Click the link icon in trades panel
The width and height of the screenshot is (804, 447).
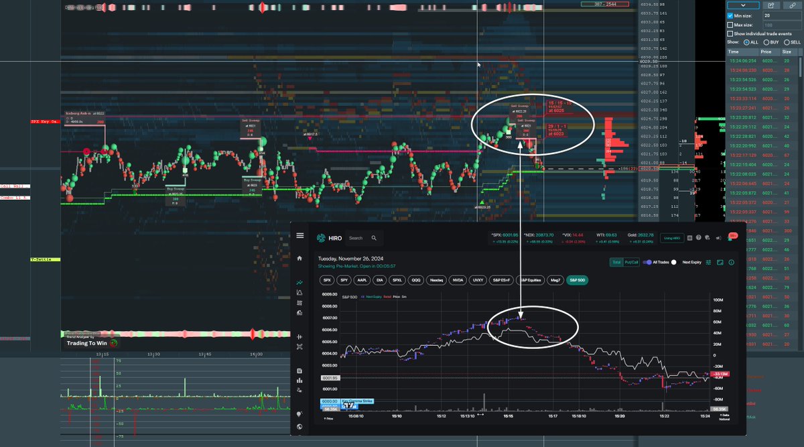click(793, 5)
